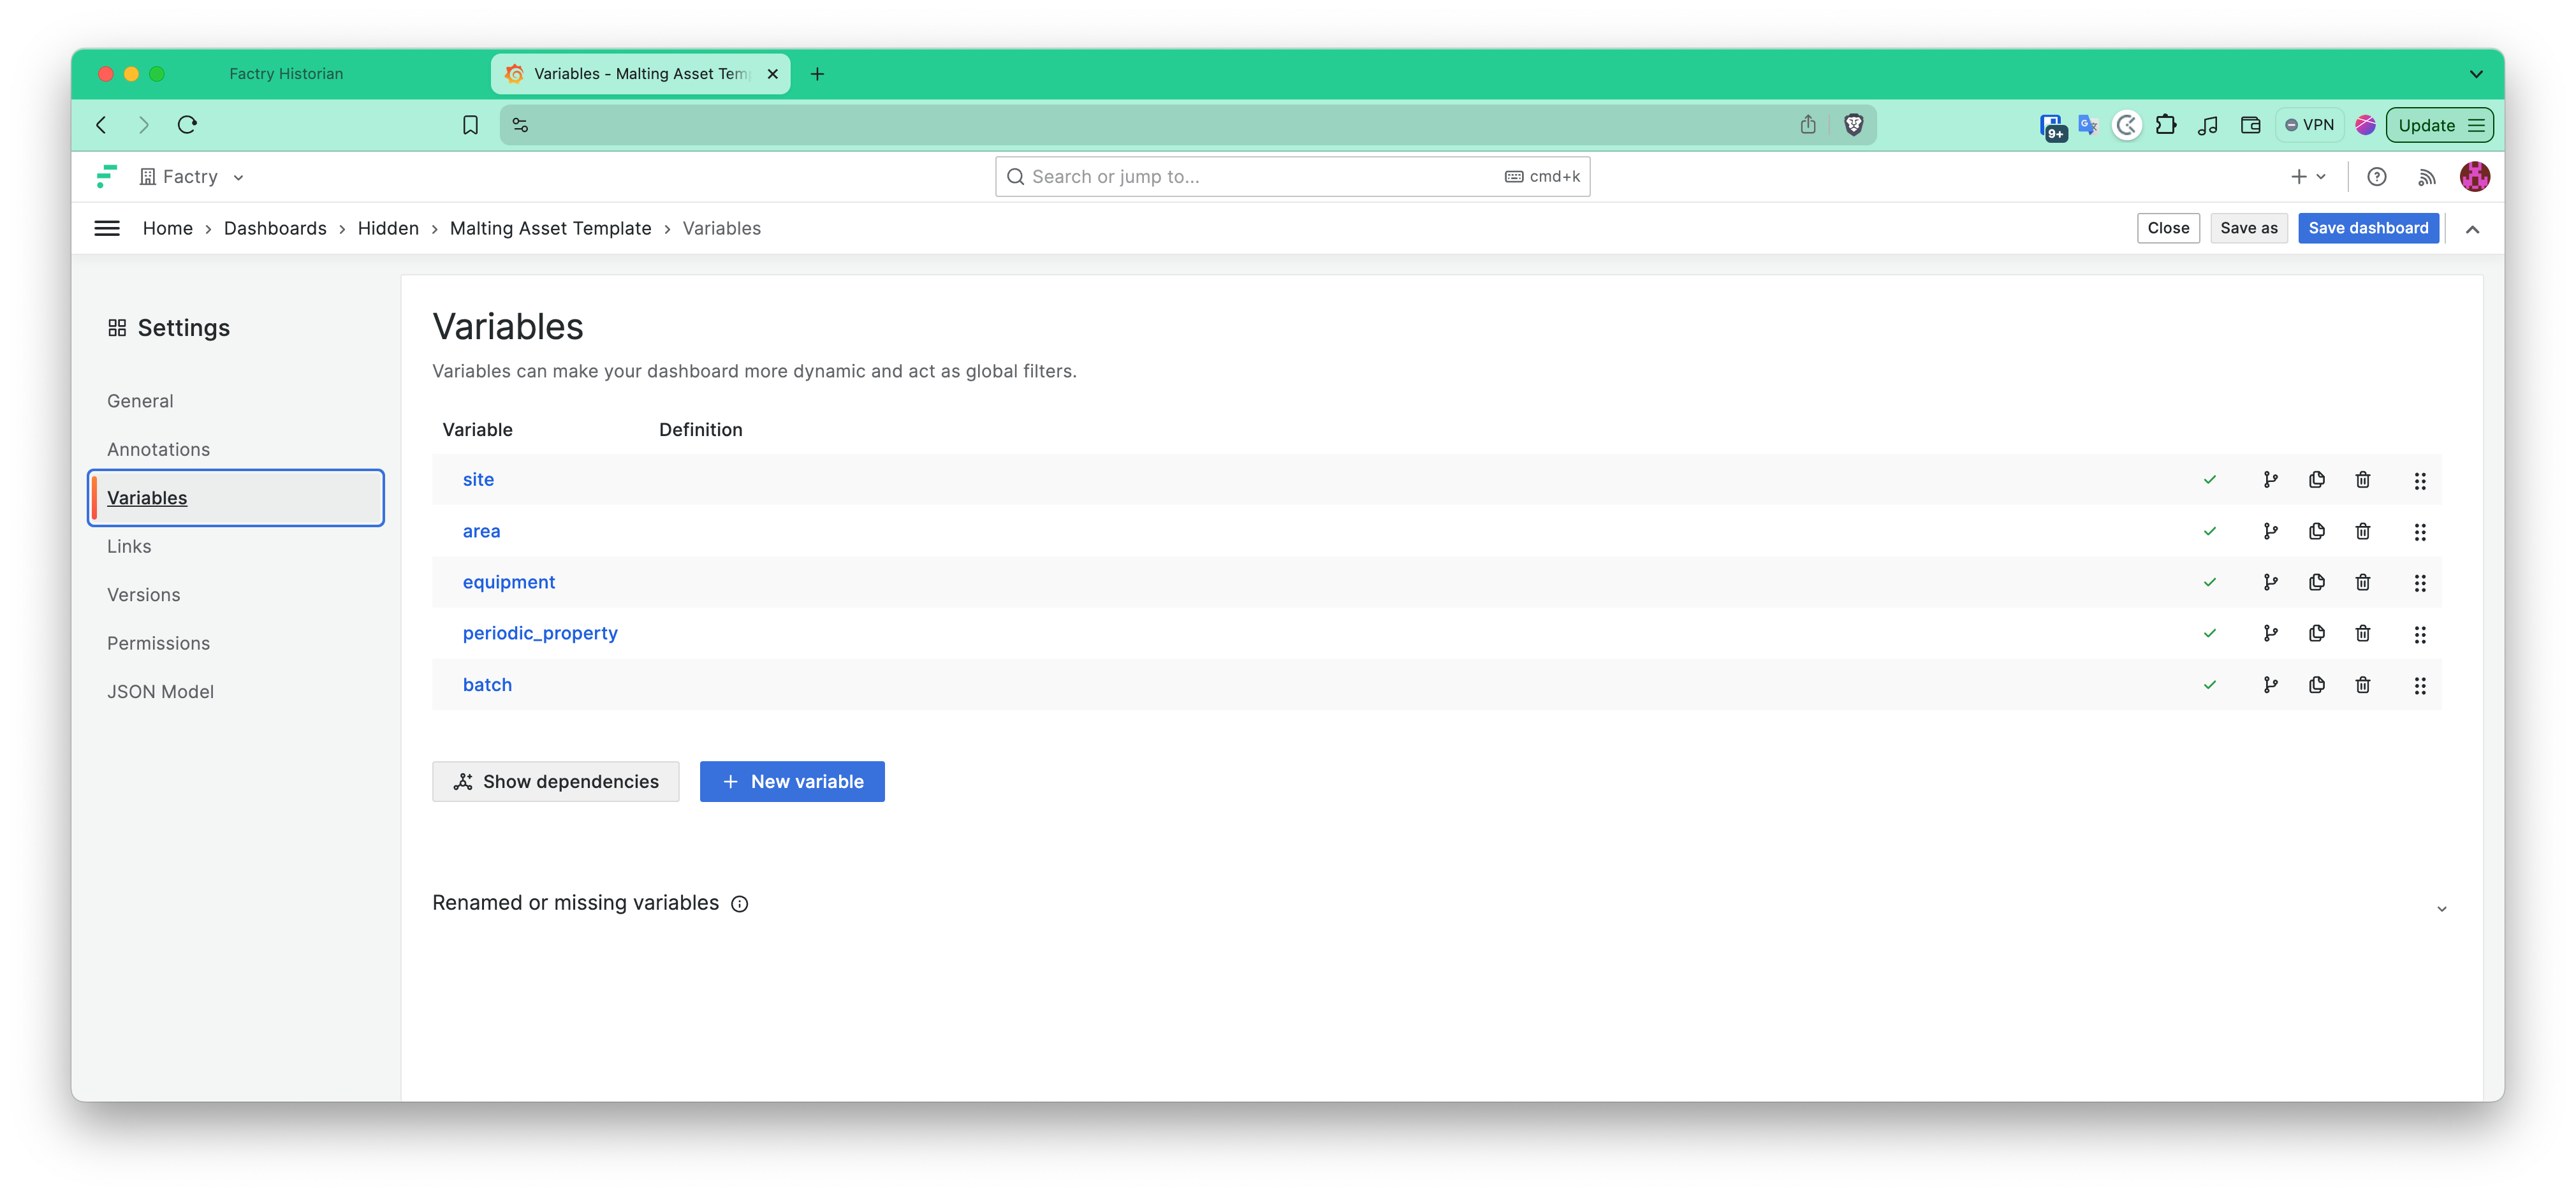Duplicate the area variable
This screenshot has width=2576, height=1196.
tap(2316, 531)
